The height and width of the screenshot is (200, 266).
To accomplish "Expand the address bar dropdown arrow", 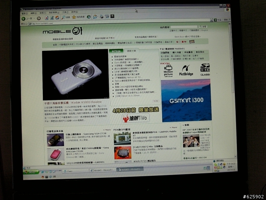I will coord(212,20).
